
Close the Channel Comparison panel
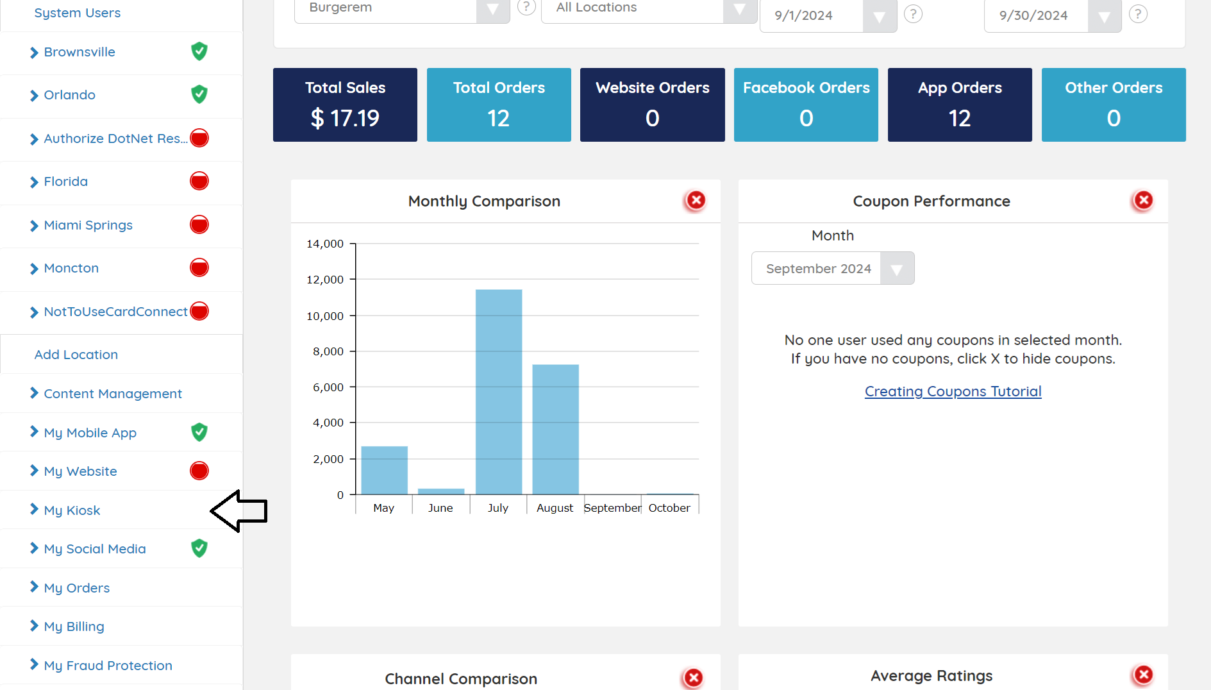pos(693,678)
